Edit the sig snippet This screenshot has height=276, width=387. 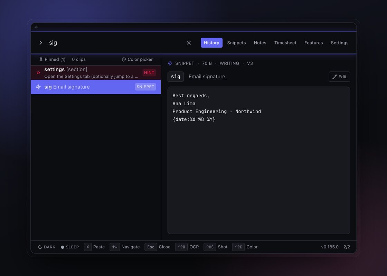[339, 77]
